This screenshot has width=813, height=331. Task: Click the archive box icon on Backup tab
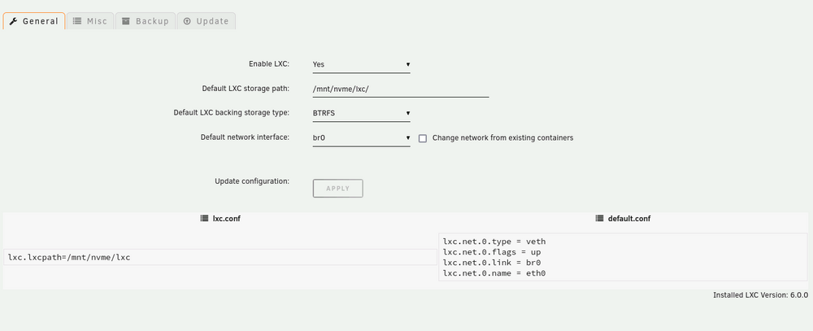click(x=126, y=21)
